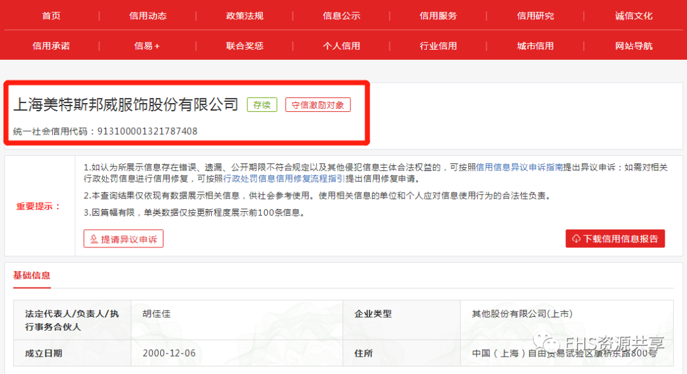Open the 首页 menu item
This screenshot has width=687, height=374.
[x=52, y=16]
